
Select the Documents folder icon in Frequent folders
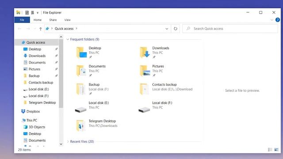tap(81, 71)
